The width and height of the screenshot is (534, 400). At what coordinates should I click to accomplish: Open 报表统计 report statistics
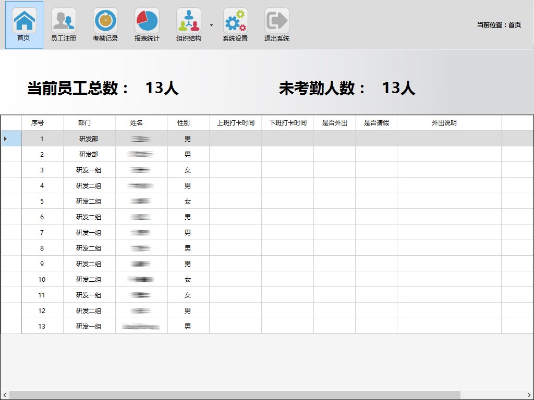pyautogui.click(x=147, y=24)
